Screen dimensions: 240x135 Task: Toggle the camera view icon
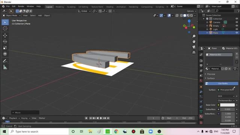click(194, 47)
